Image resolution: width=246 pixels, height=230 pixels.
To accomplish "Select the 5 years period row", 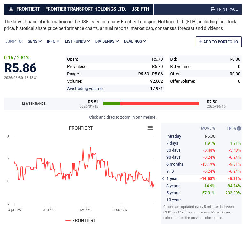I will click(201, 193).
